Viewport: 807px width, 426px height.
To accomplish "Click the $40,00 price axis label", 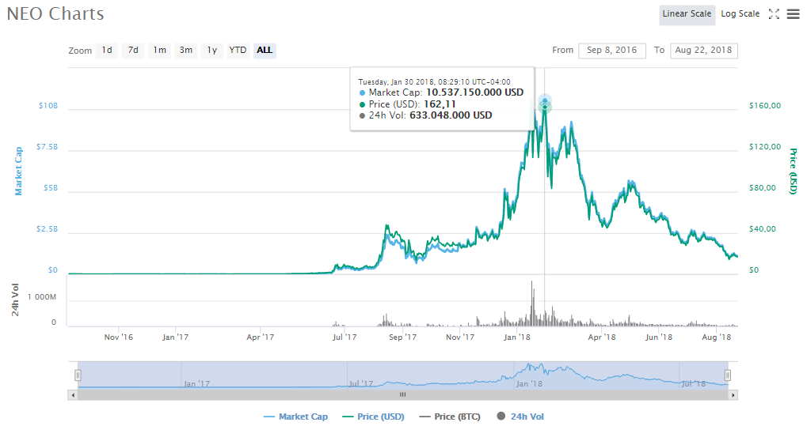I will point(763,229).
